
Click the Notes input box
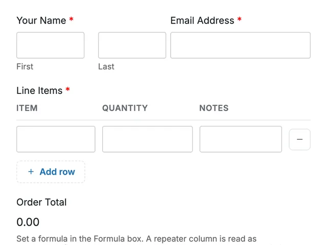pos(241,139)
